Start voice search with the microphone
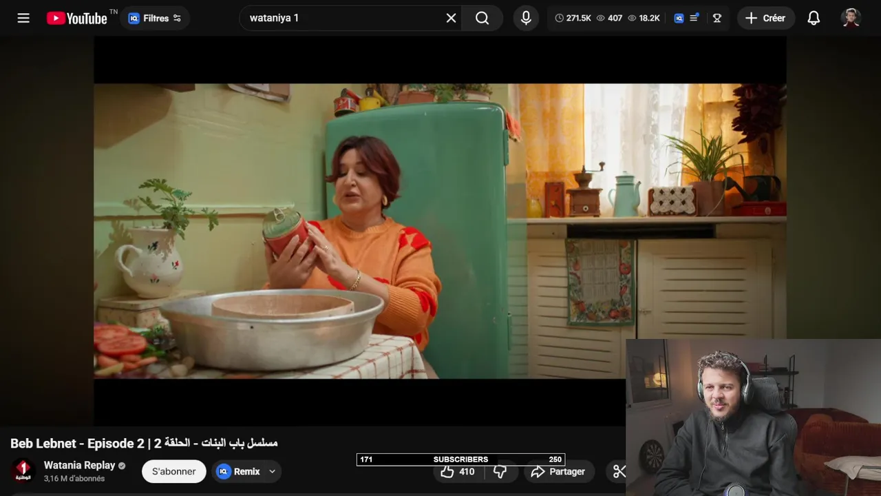 coord(526,18)
